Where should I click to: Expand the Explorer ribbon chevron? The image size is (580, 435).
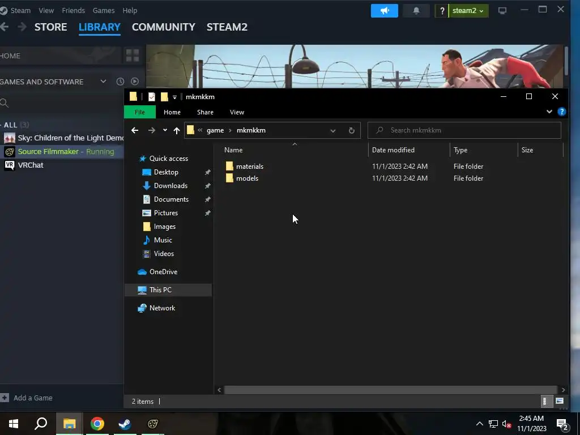pyautogui.click(x=549, y=112)
